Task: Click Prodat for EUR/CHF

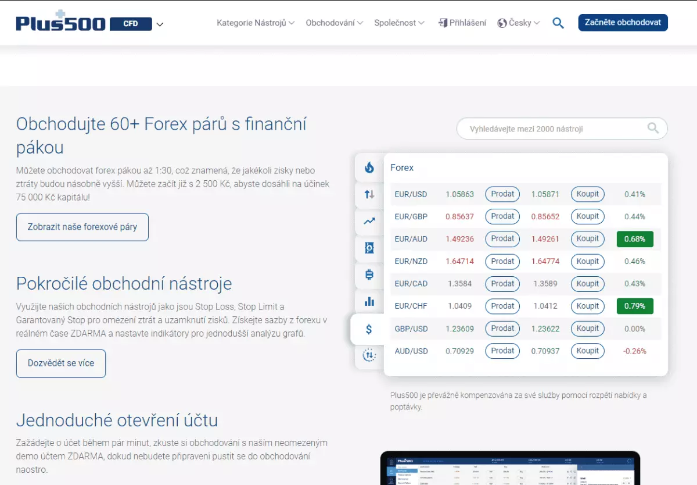Action: click(502, 306)
